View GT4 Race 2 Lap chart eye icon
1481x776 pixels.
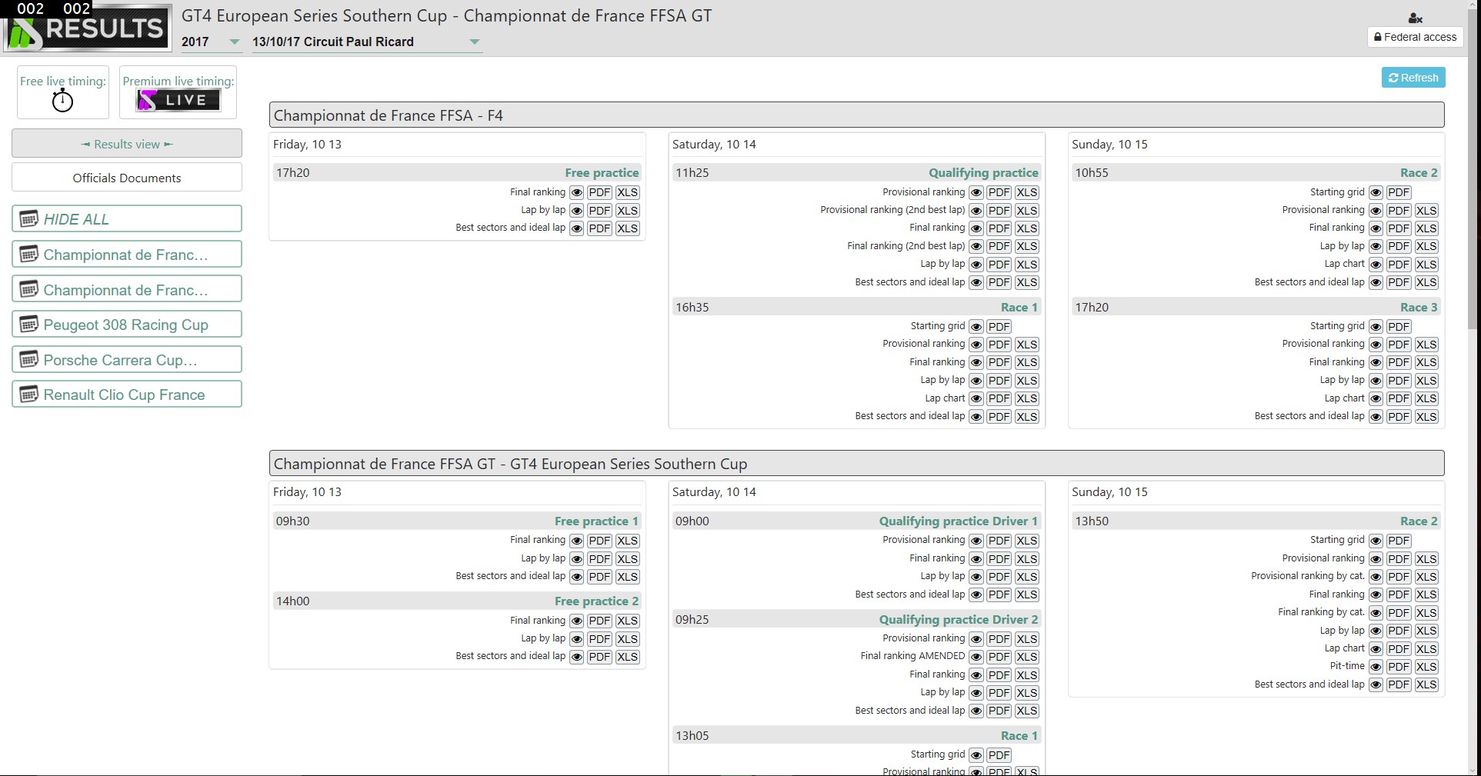click(1376, 649)
